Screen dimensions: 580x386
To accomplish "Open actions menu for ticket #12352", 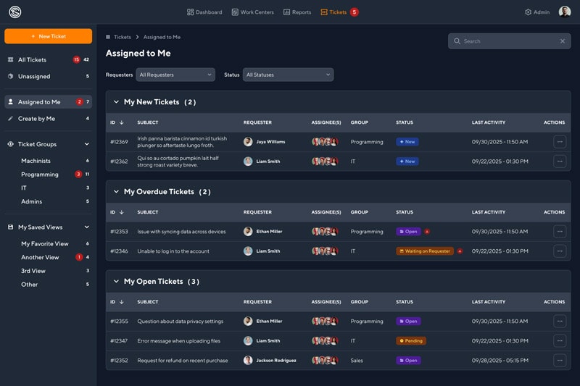I will 560,360.
